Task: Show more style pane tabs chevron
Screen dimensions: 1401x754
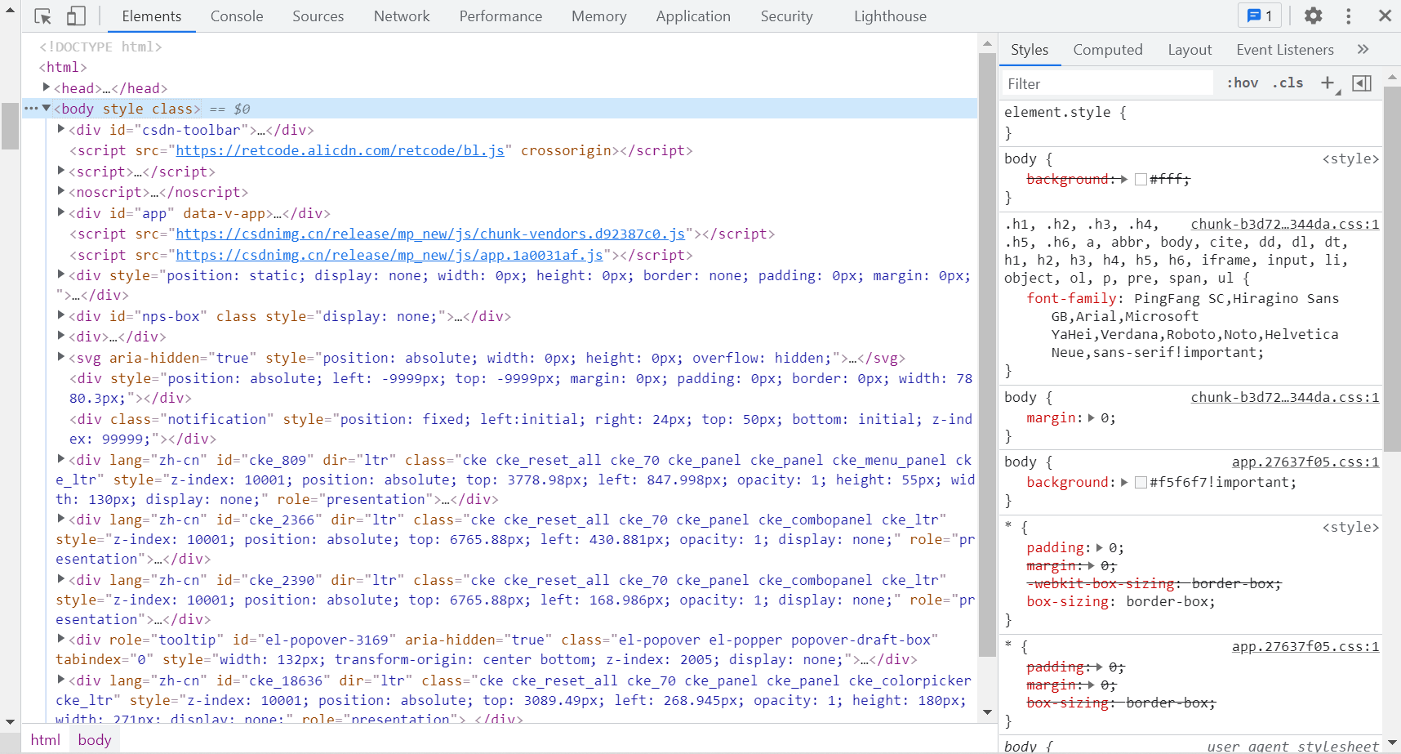Action: pos(1363,49)
